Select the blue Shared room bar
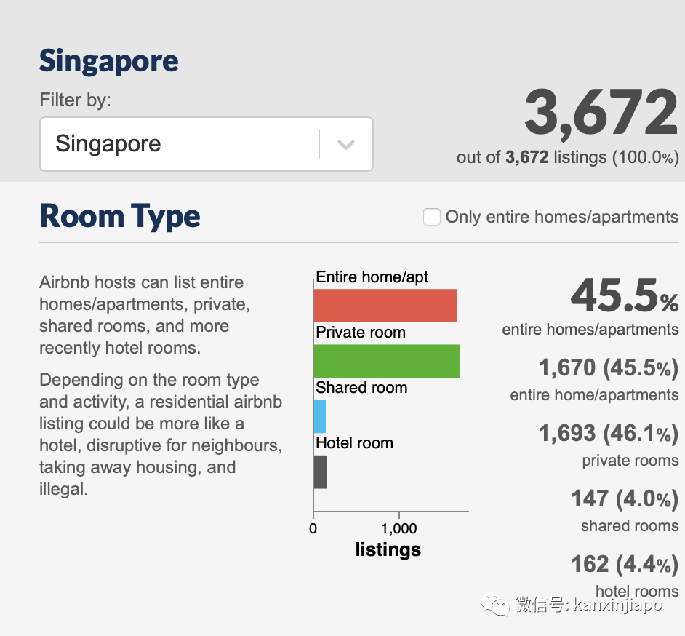 point(319,416)
